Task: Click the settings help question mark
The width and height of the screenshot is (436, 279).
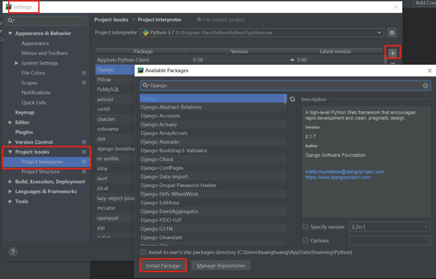Action: [x=13, y=252]
